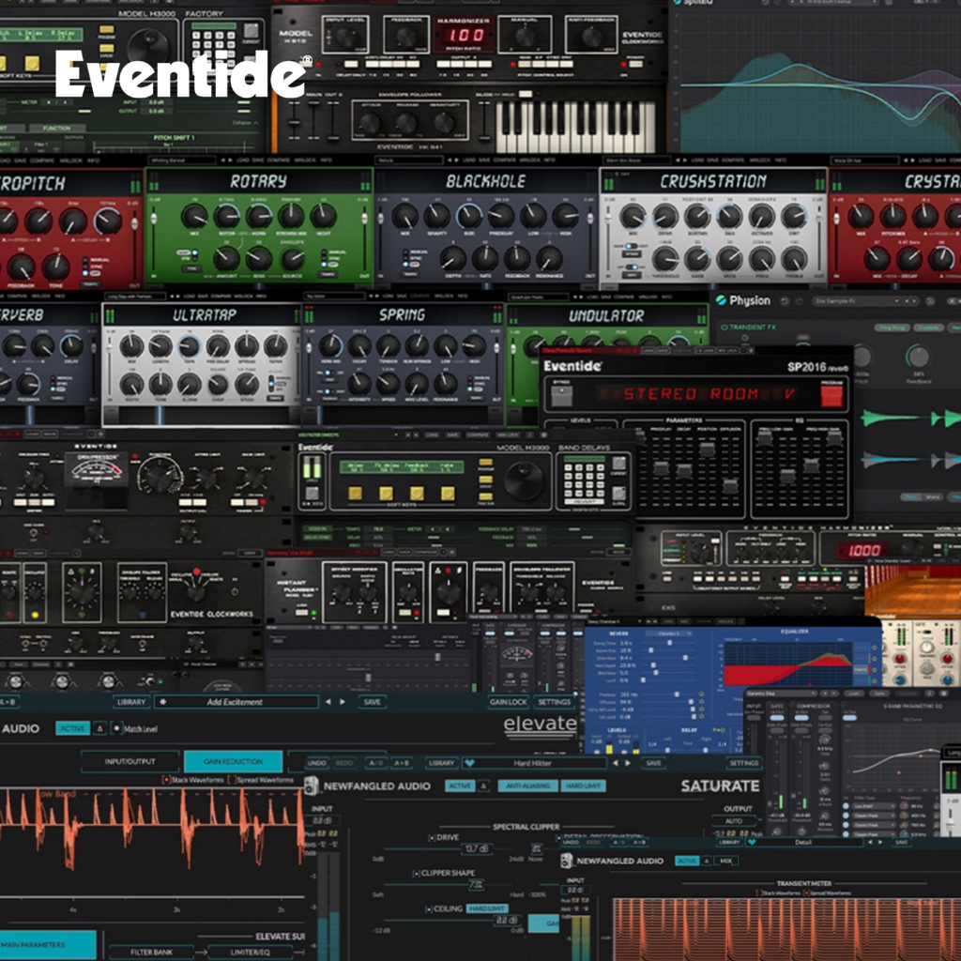
Task: Toggle the CLIPPER SHAPE checkbox
Action: click(416, 873)
